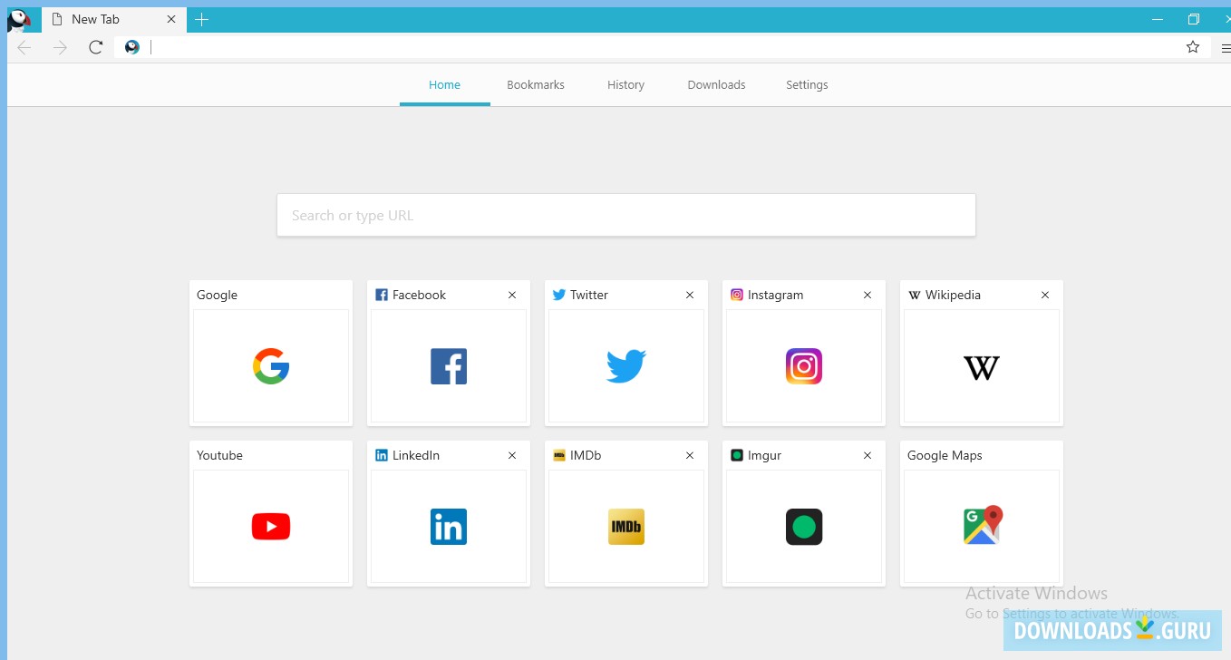Remove the Wikipedia shortcut tile
Screen dimensions: 1231x660
pos(1045,295)
